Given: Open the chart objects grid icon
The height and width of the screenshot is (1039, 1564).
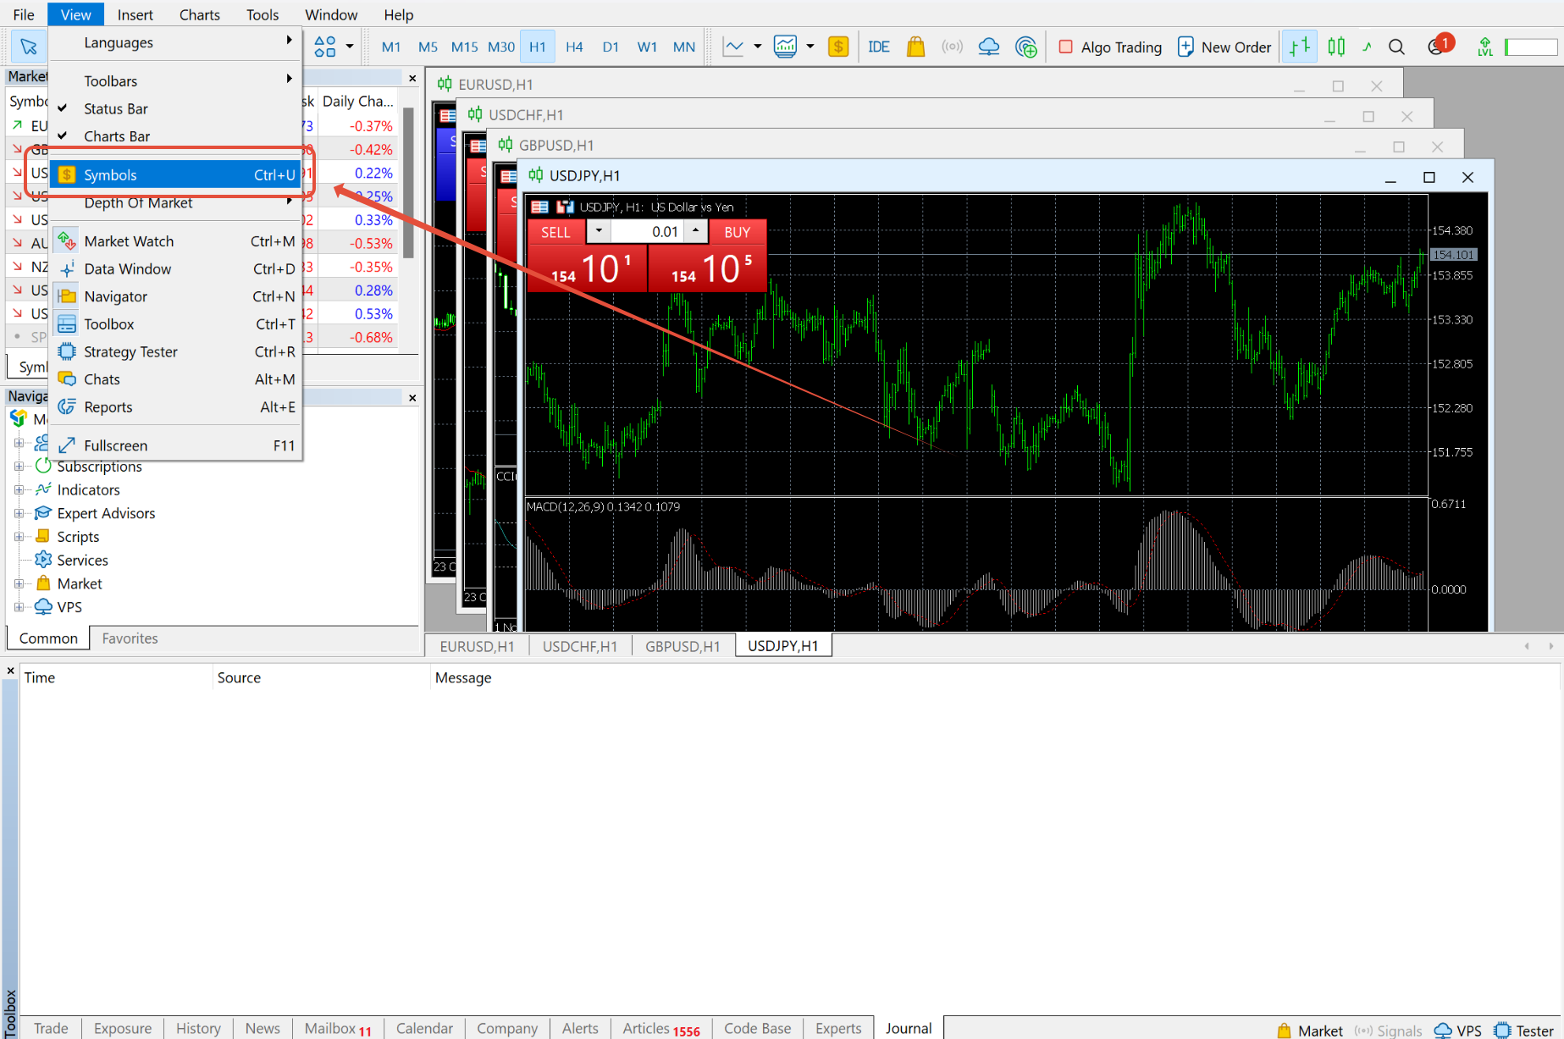Looking at the screenshot, I should pyautogui.click(x=325, y=47).
